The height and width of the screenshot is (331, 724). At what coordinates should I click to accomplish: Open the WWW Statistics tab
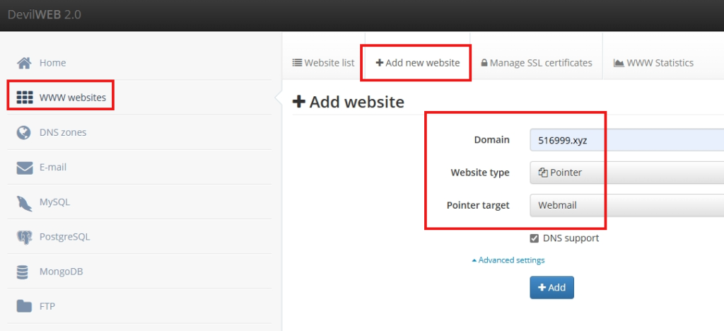point(653,63)
